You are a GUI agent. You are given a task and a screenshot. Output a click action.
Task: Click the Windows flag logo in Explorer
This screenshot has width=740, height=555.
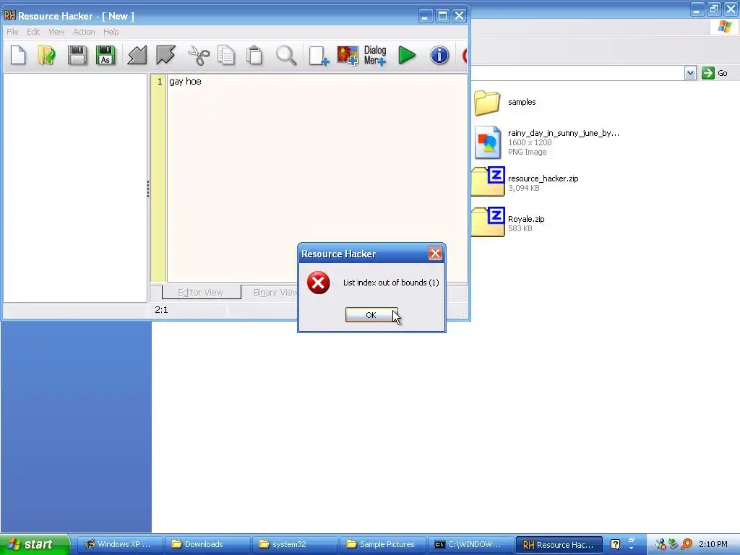[x=724, y=27]
